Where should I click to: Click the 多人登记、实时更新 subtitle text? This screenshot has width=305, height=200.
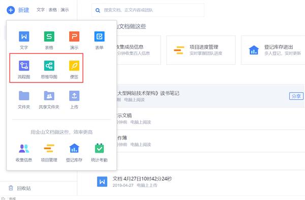[x=283, y=53]
